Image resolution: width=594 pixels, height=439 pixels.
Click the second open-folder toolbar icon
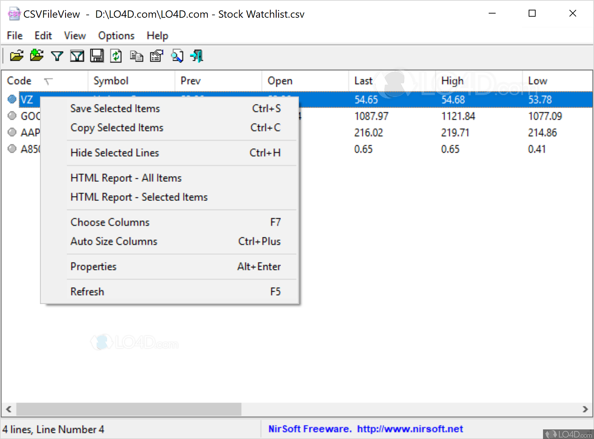[x=37, y=56]
